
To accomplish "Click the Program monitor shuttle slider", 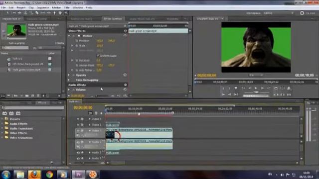I will pos(256,92).
